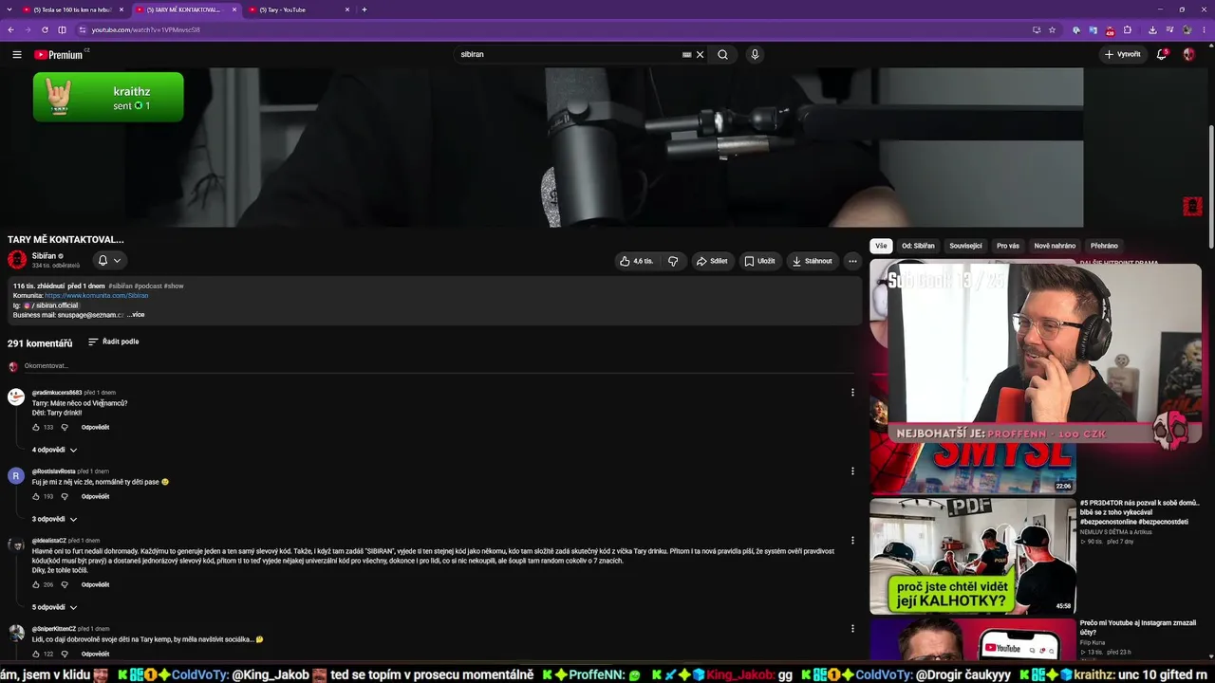Image resolution: width=1215 pixels, height=683 pixels.
Task: Dislike the comment by @IdealistaCZ
Action: point(65,584)
